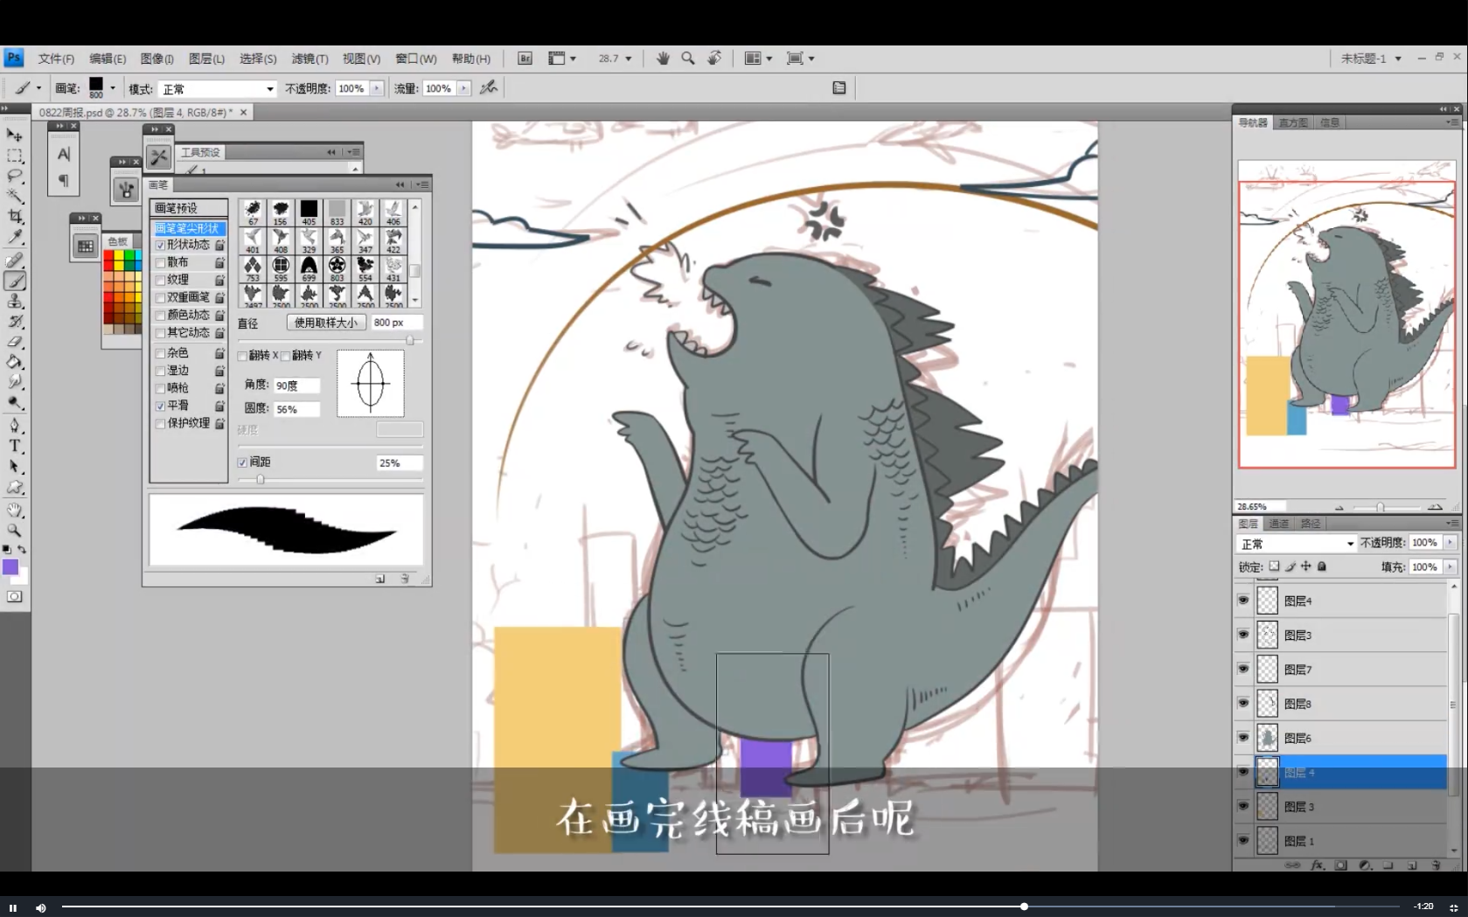1468x917 pixels.
Task: Select the Path Selection tool
Action: [15, 467]
